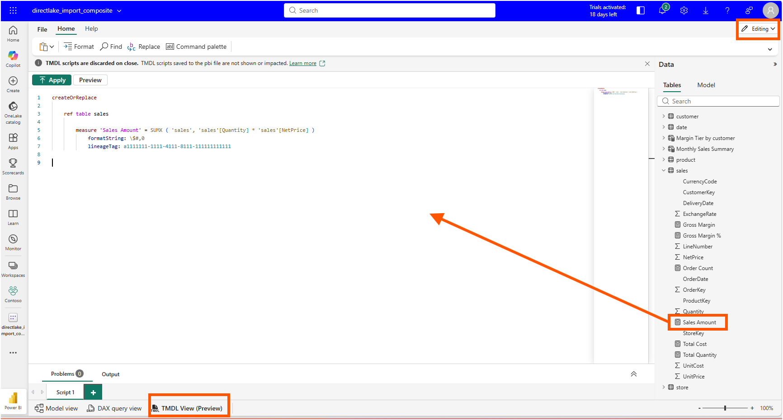
Task: Switch to DAX query view
Action: pyautogui.click(x=114, y=408)
